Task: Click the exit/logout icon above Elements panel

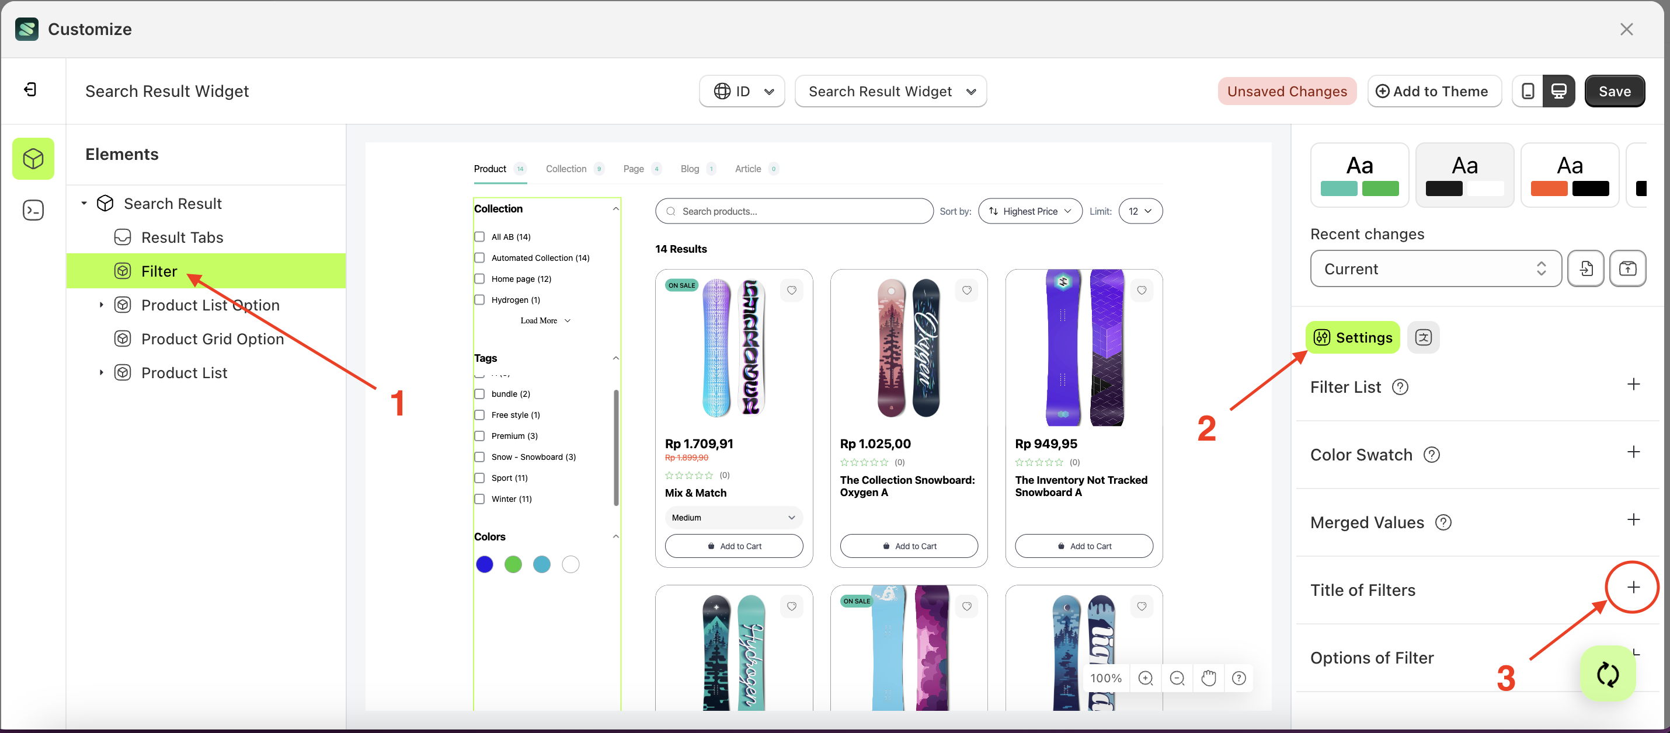Action: pos(29,89)
